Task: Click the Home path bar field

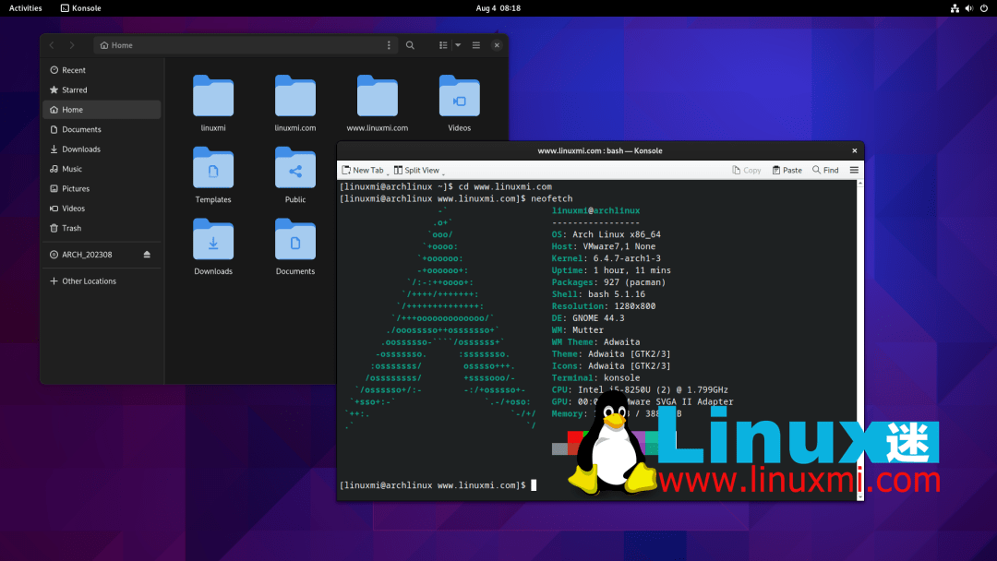Action: point(246,45)
